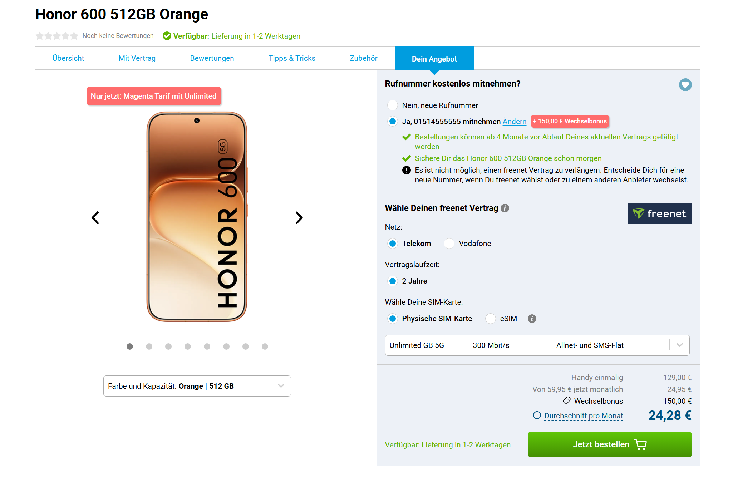
Task: Open info icon next to freenet Vertrag heading
Action: (x=505, y=208)
